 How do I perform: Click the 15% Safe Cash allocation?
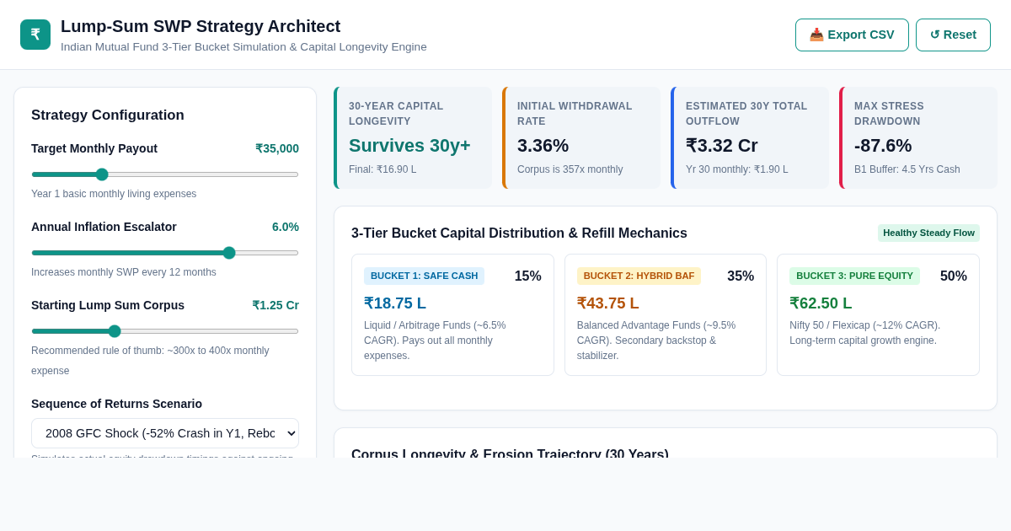tap(528, 276)
